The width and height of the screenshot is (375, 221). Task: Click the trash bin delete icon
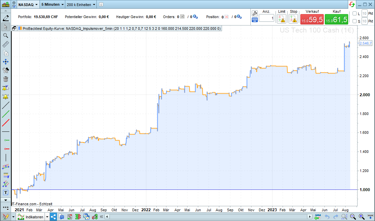pos(5,79)
